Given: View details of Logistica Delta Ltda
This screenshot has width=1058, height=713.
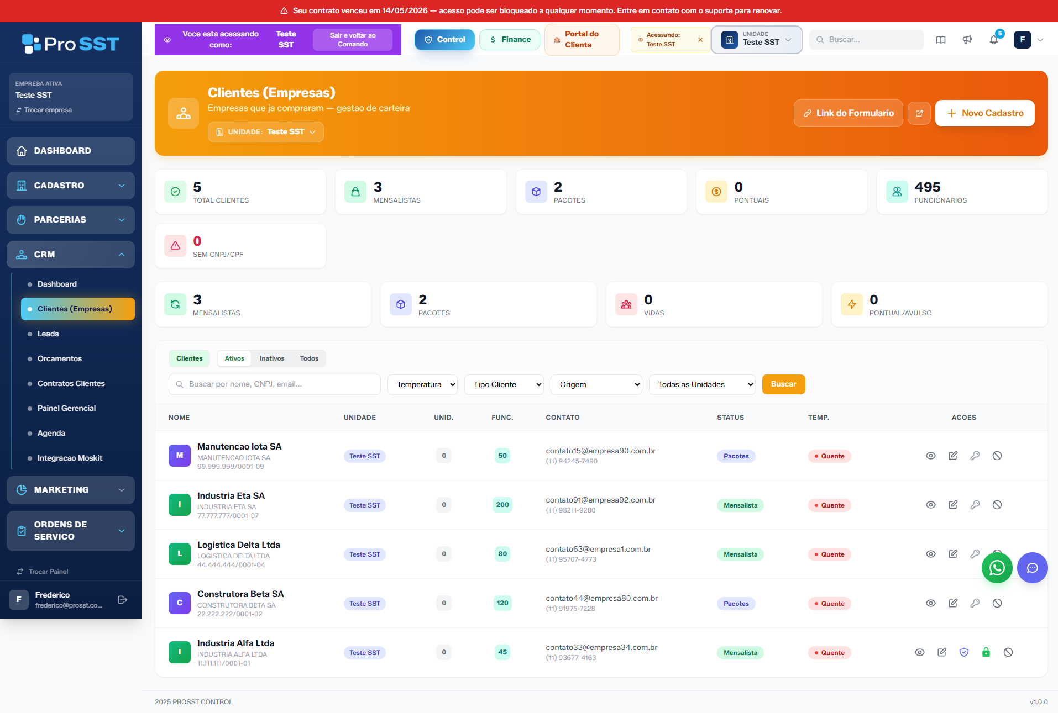Looking at the screenshot, I should tap(931, 554).
